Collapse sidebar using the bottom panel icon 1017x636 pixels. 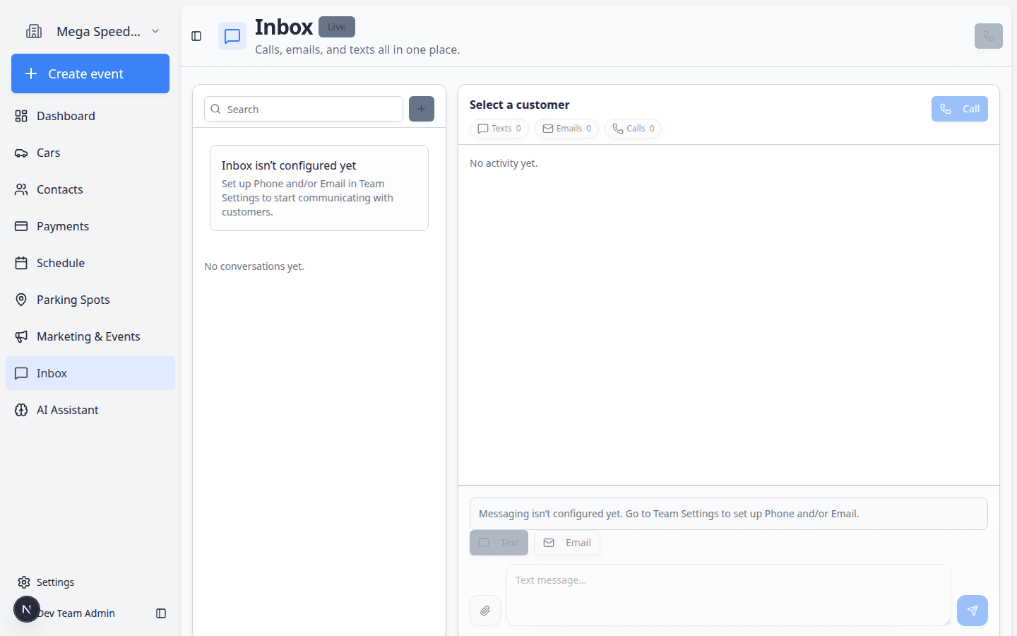point(161,613)
